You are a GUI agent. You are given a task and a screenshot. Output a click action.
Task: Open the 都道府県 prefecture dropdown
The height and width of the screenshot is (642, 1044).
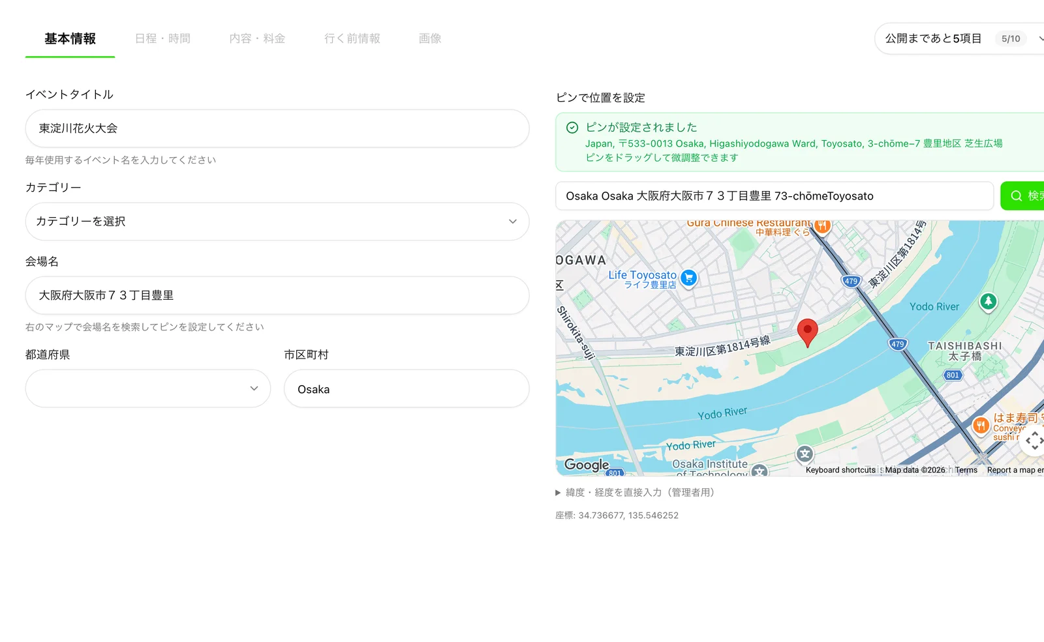click(x=148, y=388)
